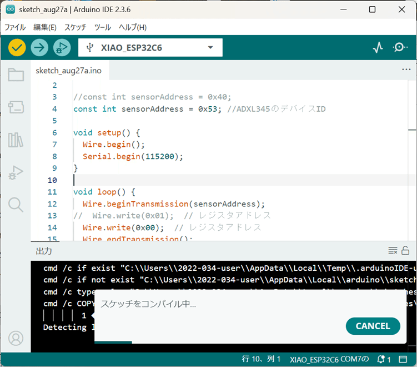Click the Verify sketch checkmark button
Image resolution: width=417 pixels, height=367 pixels.
[17, 48]
